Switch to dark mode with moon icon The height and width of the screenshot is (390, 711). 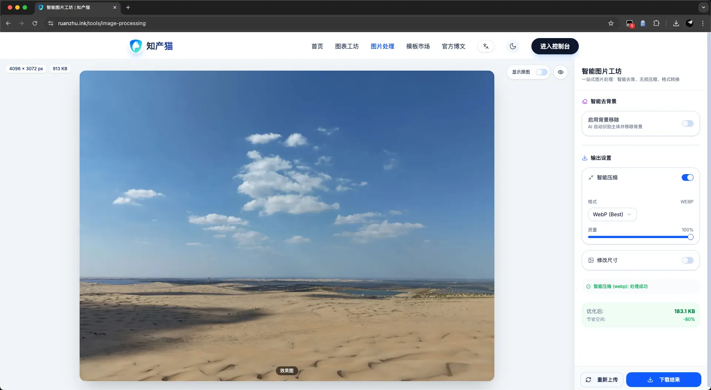point(513,46)
